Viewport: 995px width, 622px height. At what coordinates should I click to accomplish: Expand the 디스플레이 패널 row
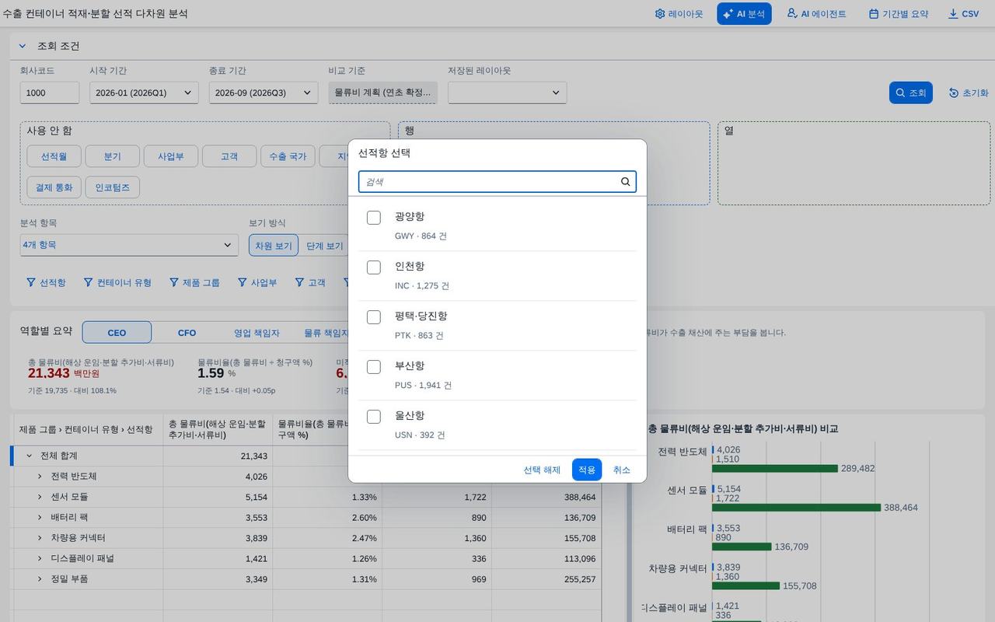click(x=40, y=558)
